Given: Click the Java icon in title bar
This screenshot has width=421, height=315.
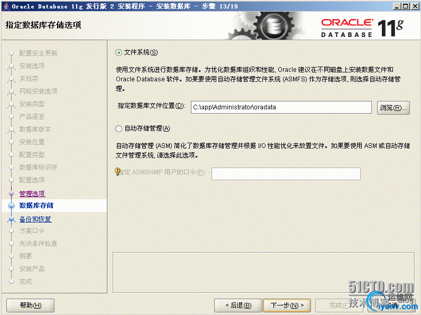Looking at the screenshot, I should (6, 6).
